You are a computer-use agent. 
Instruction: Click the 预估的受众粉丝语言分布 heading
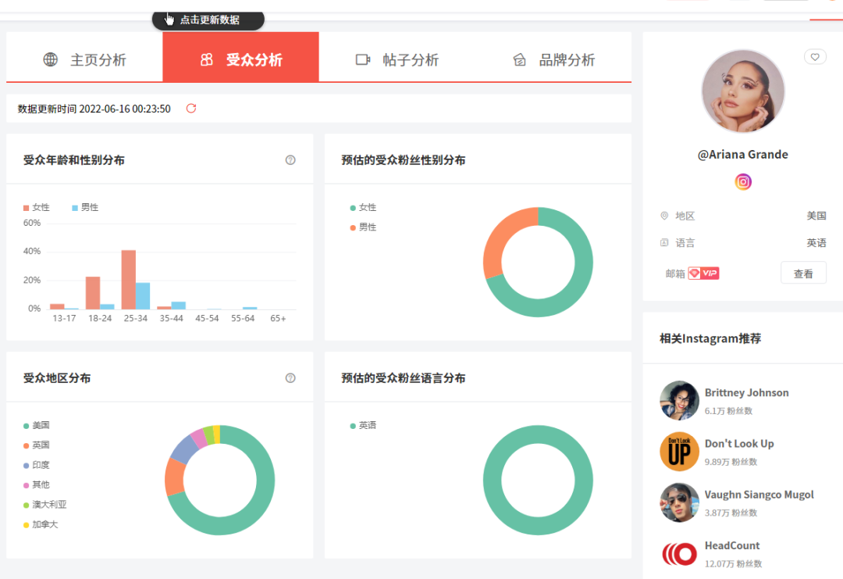pos(404,377)
